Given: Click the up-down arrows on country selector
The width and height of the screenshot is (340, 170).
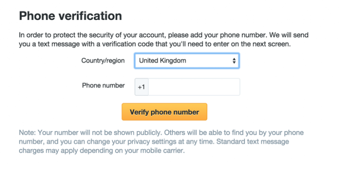Looking at the screenshot, I should pyautogui.click(x=234, y=61).
